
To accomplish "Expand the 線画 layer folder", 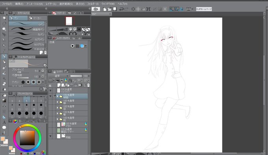I will pyautogui.click(x=58, y=96).
